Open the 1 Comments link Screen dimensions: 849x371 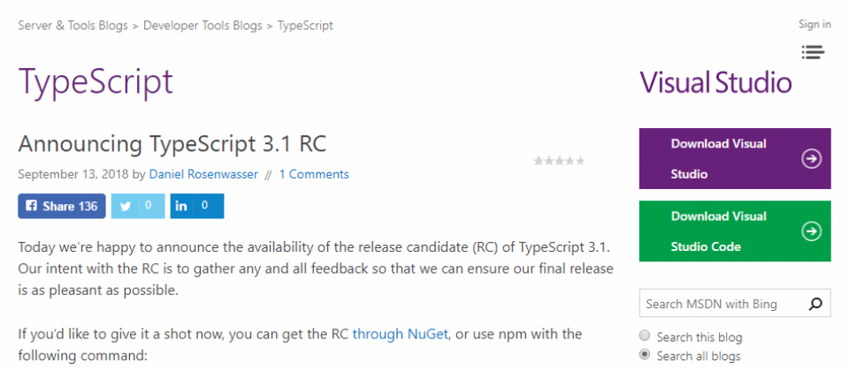pos(314,174)
